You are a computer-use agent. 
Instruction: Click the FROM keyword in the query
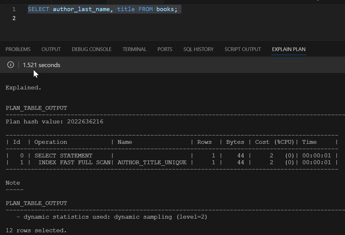coord(146,9)
